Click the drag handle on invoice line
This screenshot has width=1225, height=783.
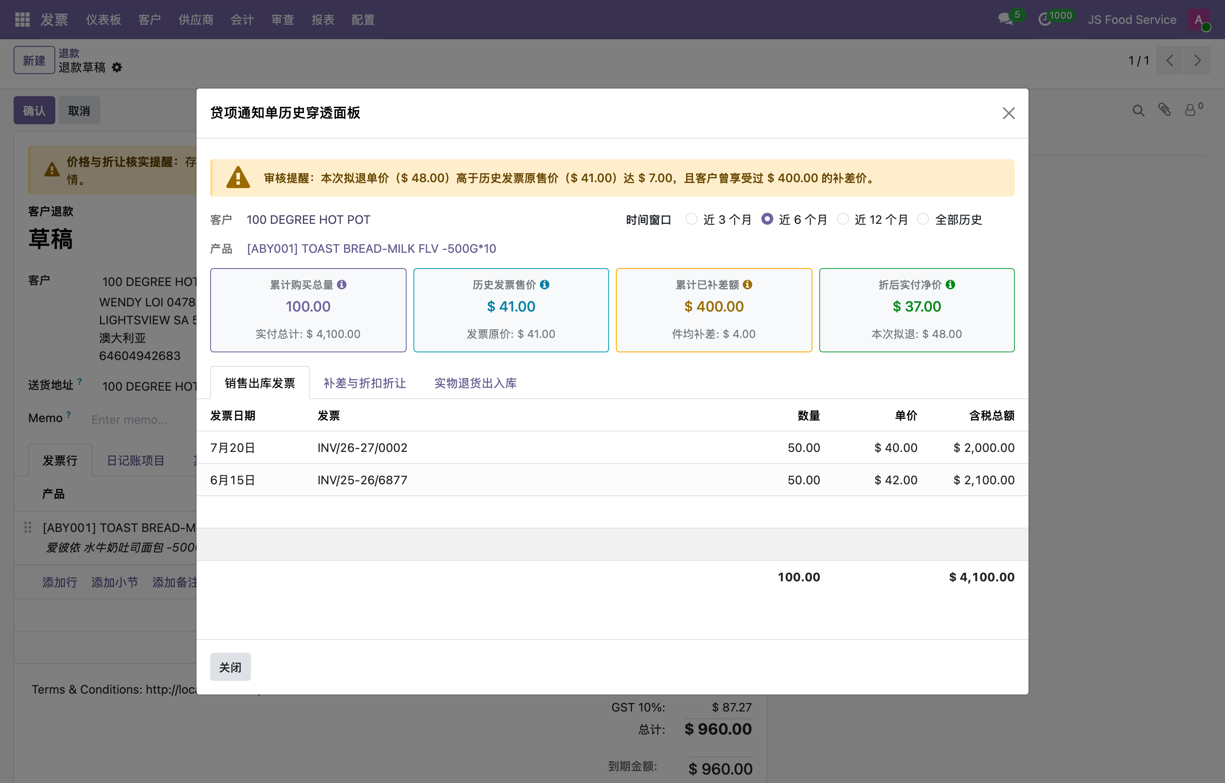coord(28,527)
